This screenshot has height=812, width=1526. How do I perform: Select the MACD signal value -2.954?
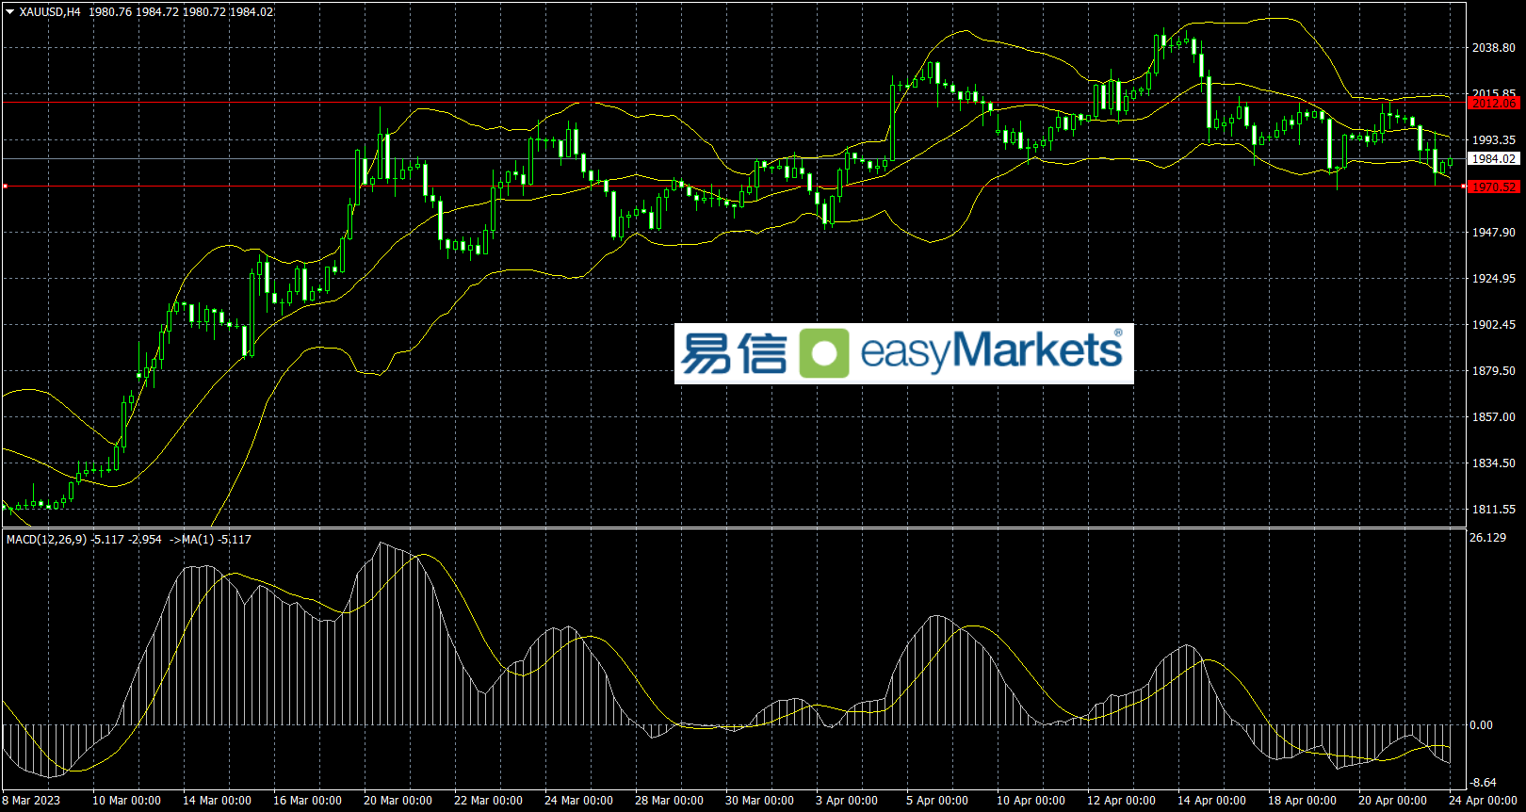click(145, 540)
